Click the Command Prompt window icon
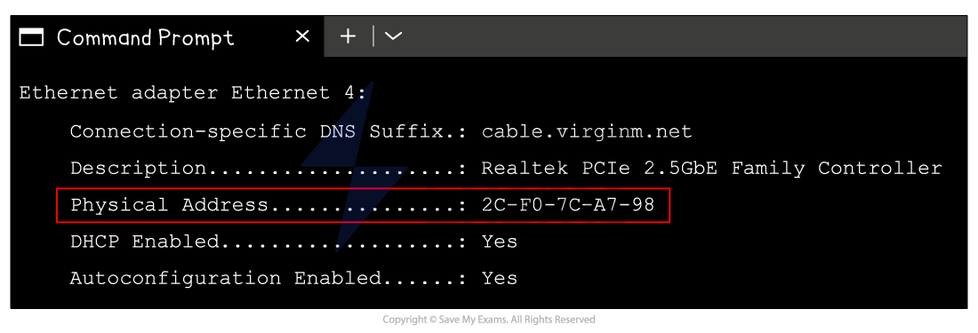 tap(31, 37)
